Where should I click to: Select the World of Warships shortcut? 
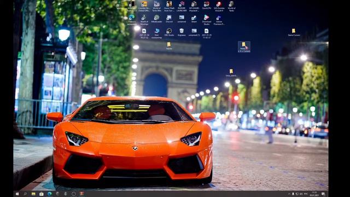click(x=144, y=20)
